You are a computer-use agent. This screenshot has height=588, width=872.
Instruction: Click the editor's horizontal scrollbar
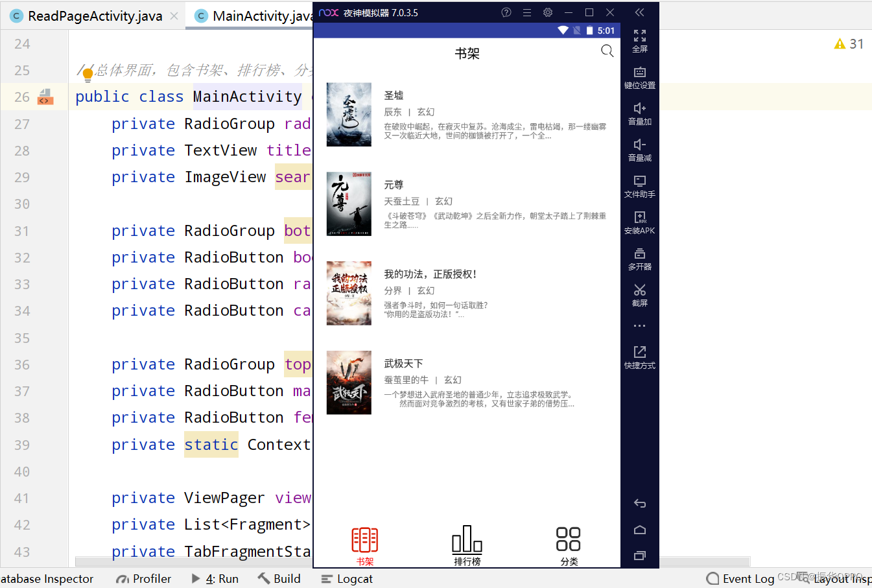pyautogui.click(x=412, y=561)
